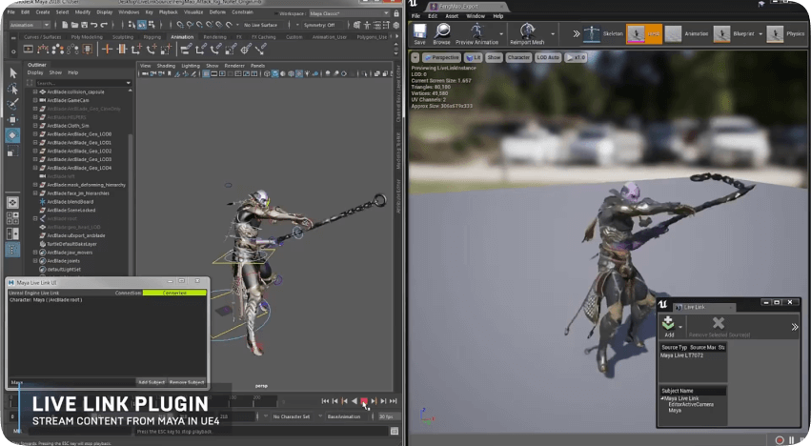Click the Playblast shelf icon in Maya
The width and height of the screenshot is (811, 446).
[x=29, y=50]
